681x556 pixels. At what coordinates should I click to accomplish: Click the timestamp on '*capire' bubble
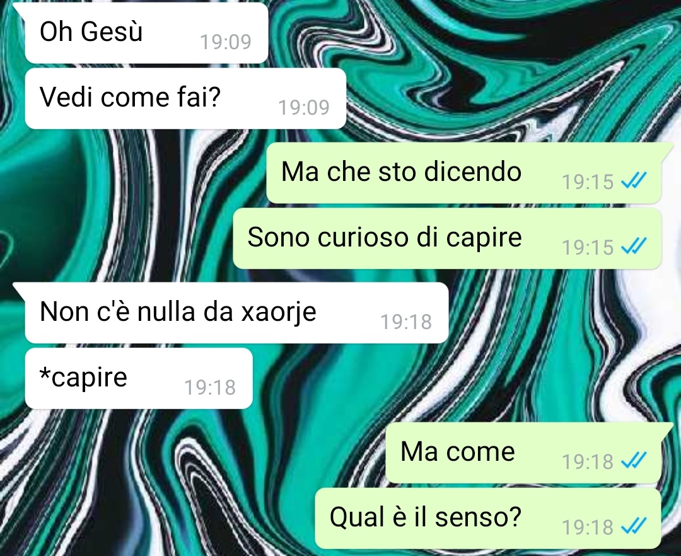point(210,388)
